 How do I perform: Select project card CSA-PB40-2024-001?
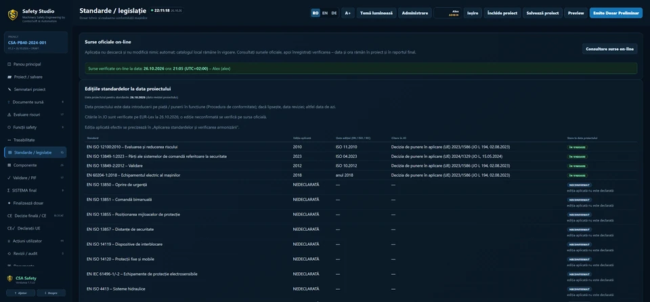pyautogui.click(x=36, y=42)
